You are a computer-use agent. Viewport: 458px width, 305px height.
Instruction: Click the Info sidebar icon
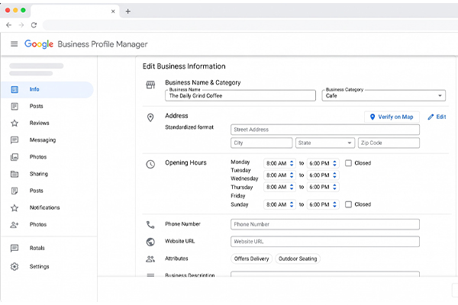pos(15,90)
